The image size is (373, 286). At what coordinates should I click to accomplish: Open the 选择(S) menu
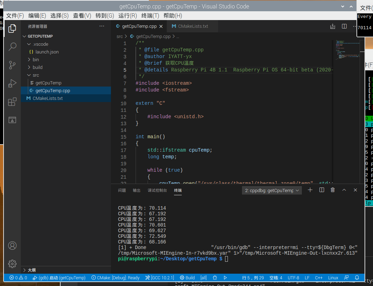pos(60,16)
